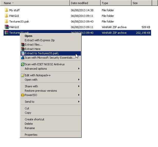Select Extract Here

[x=51, y=49]
